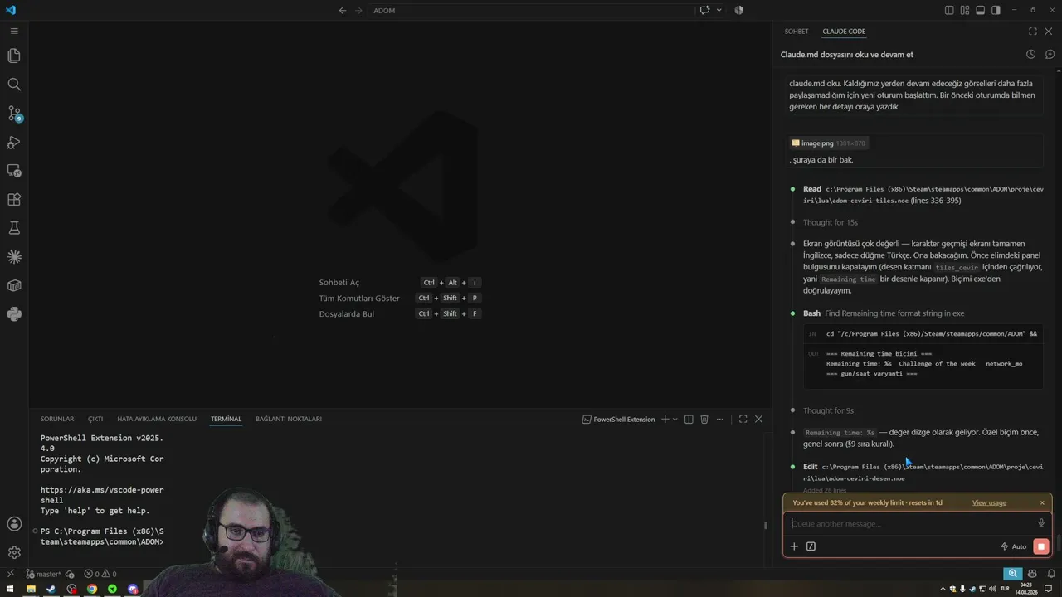Image resolution: width=1062 pixels, height=597 pixels.
Task: Add an attachment with the plus button
Action: 794,546
